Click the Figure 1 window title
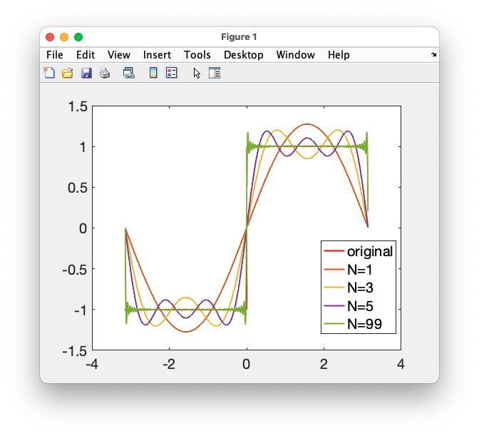The image size is (479, 436). [x=239, y=37]
